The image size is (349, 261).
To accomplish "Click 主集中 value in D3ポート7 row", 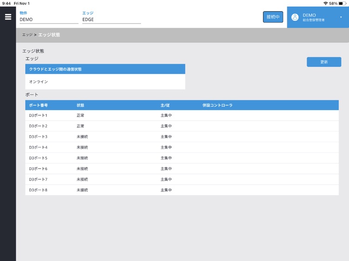I will [x=166, y=179].
